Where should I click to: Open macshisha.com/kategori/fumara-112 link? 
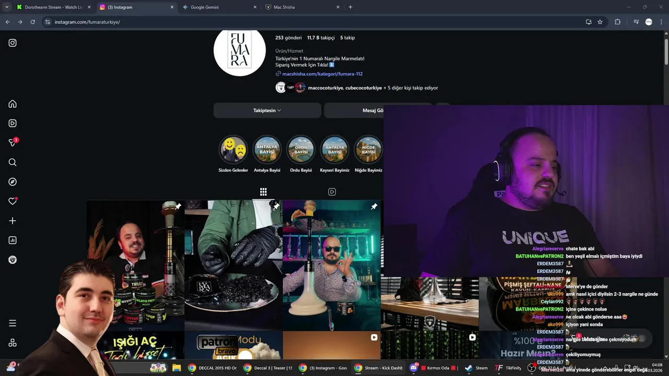point(322,74)
